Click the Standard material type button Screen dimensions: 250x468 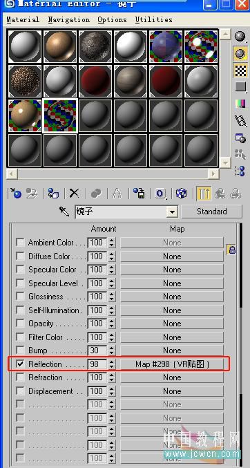click(212, 212)
